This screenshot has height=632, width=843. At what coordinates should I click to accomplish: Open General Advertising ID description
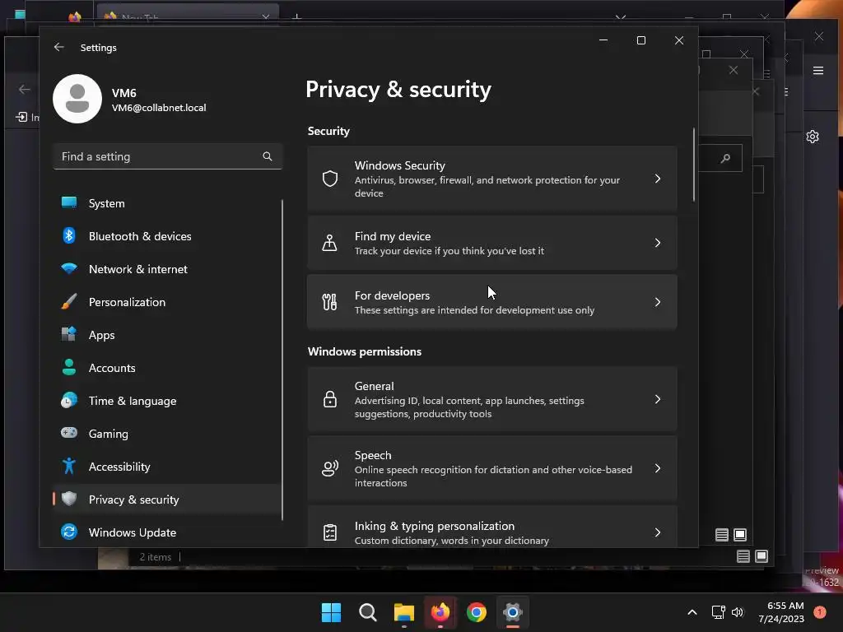pos(469,407)
